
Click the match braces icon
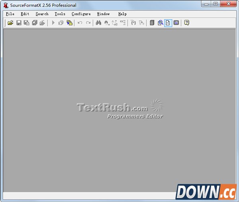click(x=133, y=23)
